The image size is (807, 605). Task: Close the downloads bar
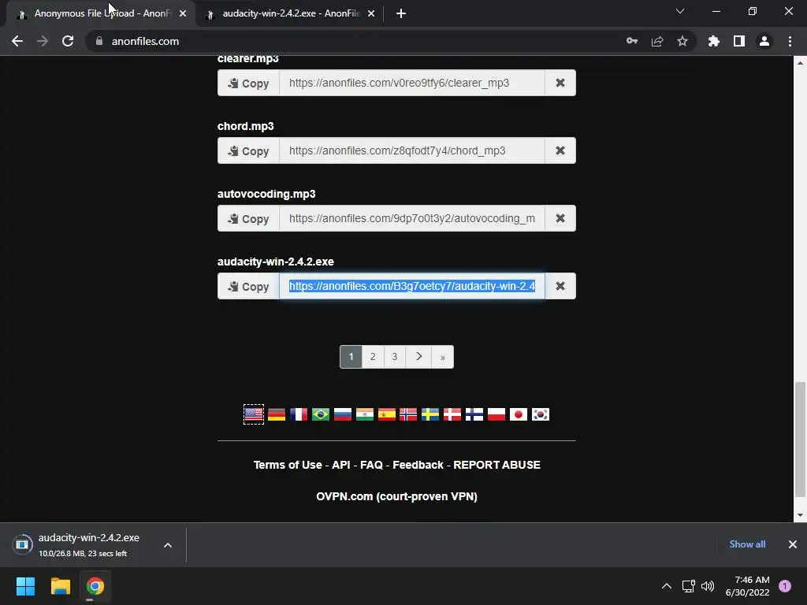coord(793,544)
